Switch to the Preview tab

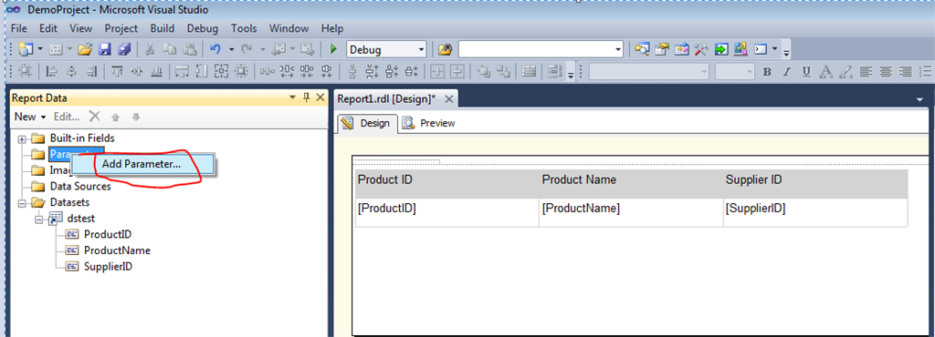[x=429, y=123]
